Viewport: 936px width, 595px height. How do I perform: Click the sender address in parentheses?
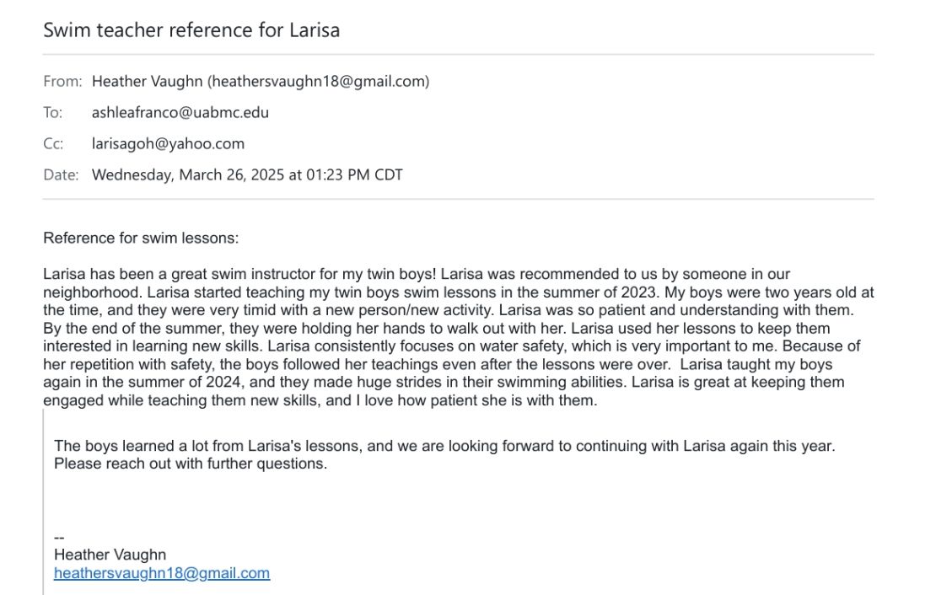point(319,81)
